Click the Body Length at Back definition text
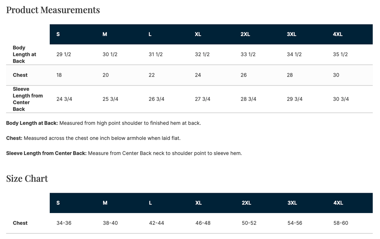380x239 pixels. pyautogui.click(x=104, y=123)
